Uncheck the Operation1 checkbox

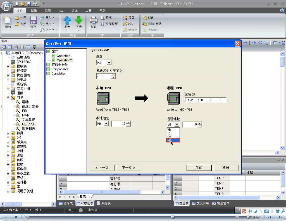(53, 56)
